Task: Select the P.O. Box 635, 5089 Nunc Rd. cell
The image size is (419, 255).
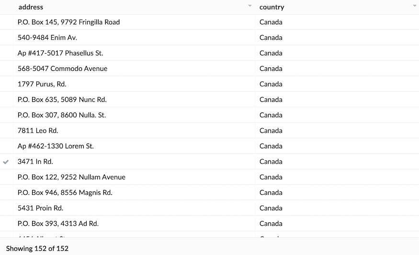Action: (62, 100)
